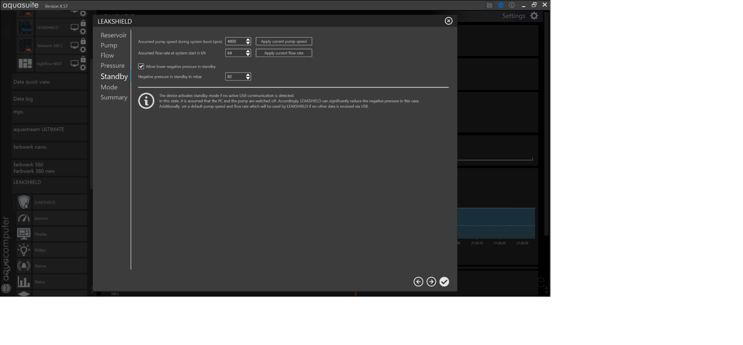Click the assumed flow rate input field
The image size is (743, 345).
pos(235,53)
